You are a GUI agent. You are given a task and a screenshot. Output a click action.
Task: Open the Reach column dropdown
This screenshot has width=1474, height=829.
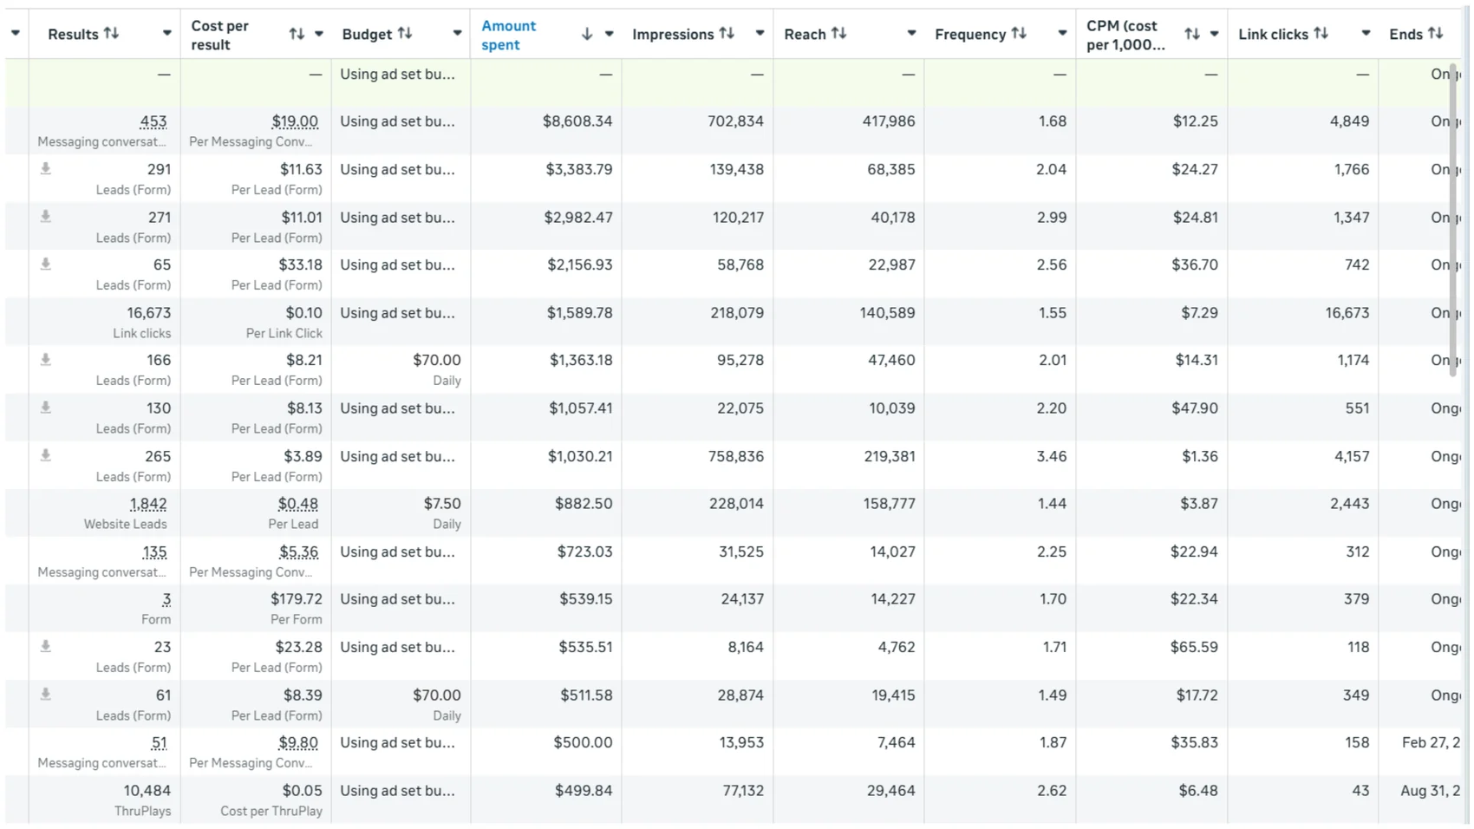pyautogui.click(x=911, y=34)
